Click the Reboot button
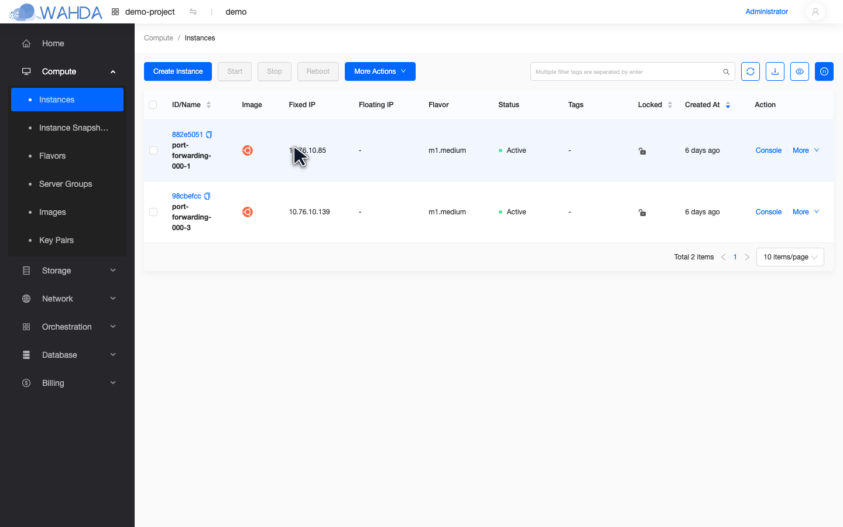843x527 pixels. pos(318,71)
